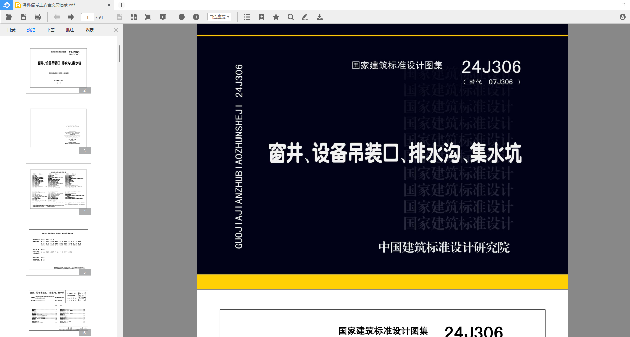Switch to the 批注 tab

(x=70, y=30)
